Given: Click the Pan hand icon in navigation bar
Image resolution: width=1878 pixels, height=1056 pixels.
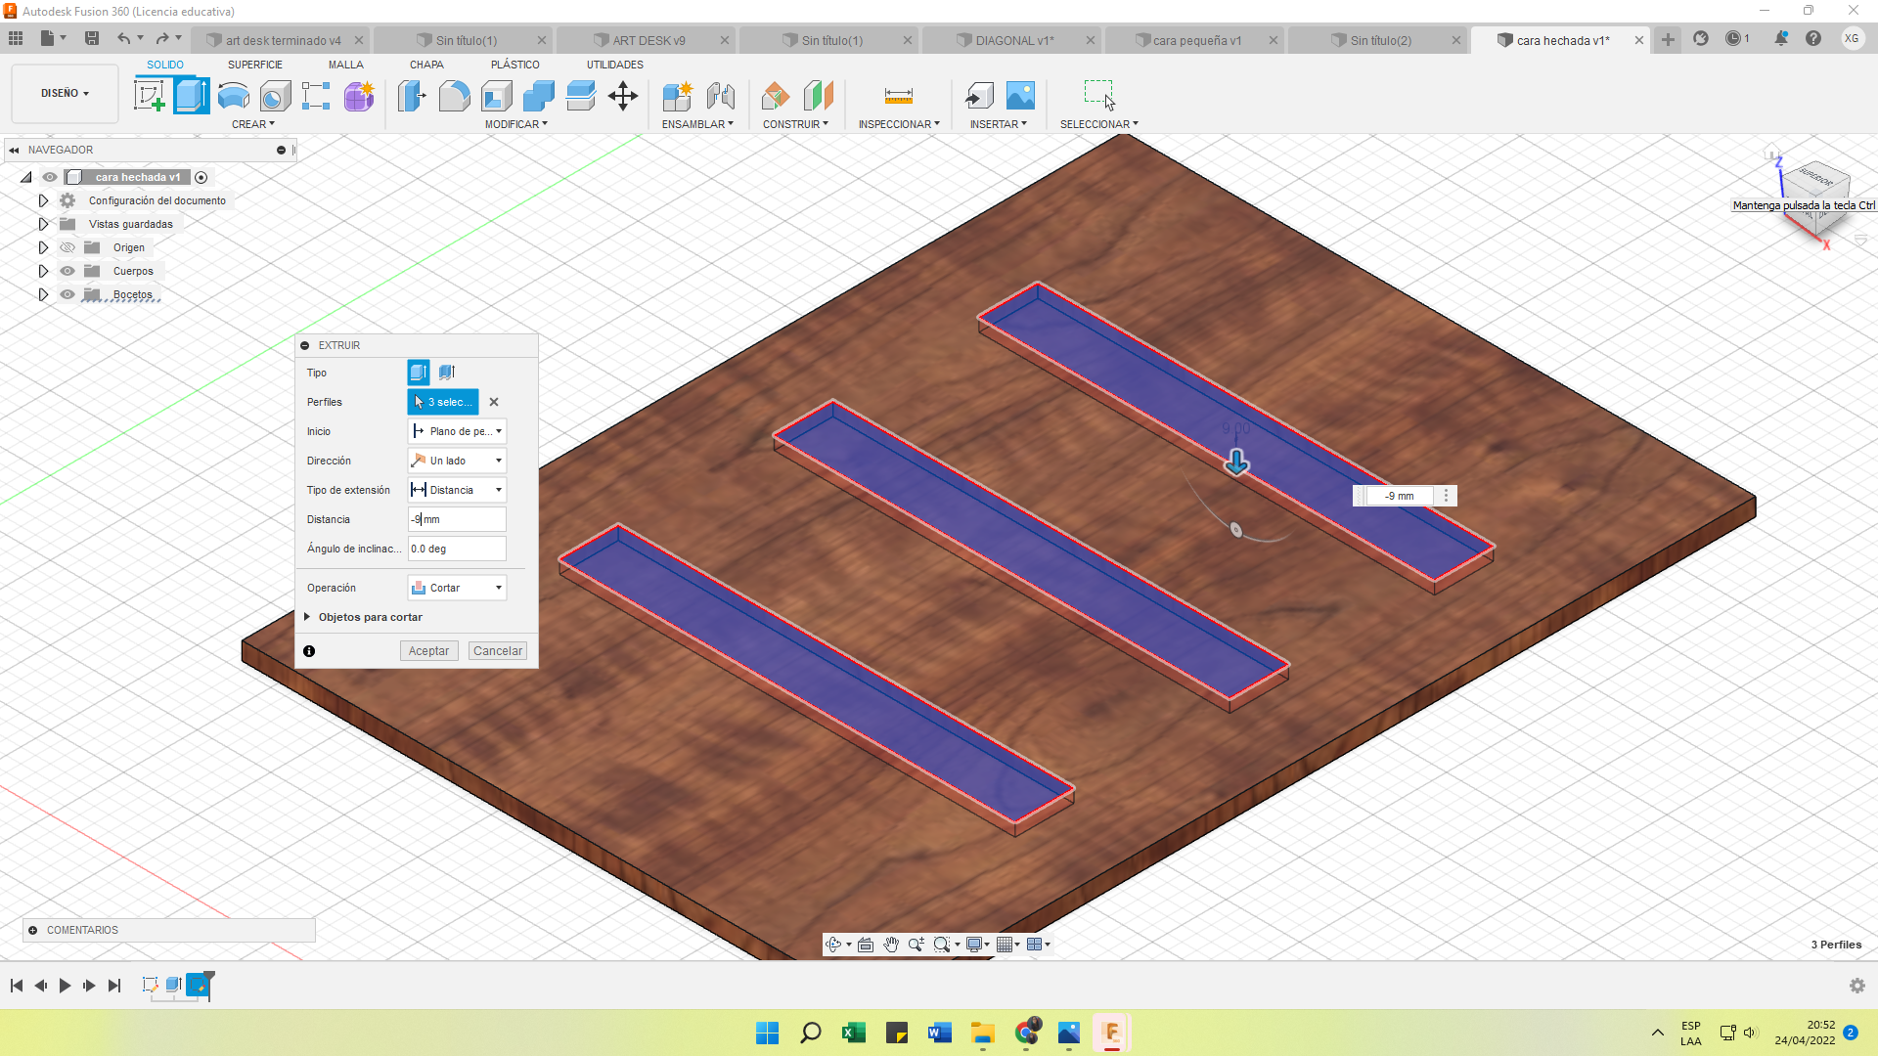Looking at the screenshot, I should point(890,945).
